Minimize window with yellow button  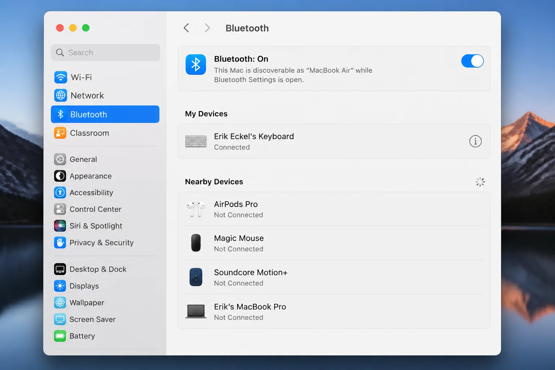click(x=73, y=28)
